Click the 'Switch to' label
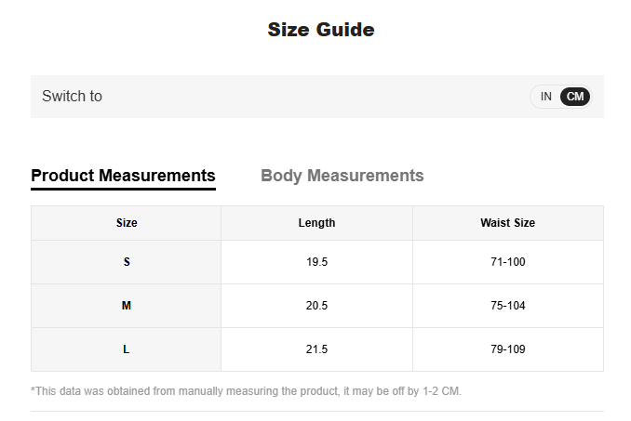The image size is (631, 421). pos(72,97)
